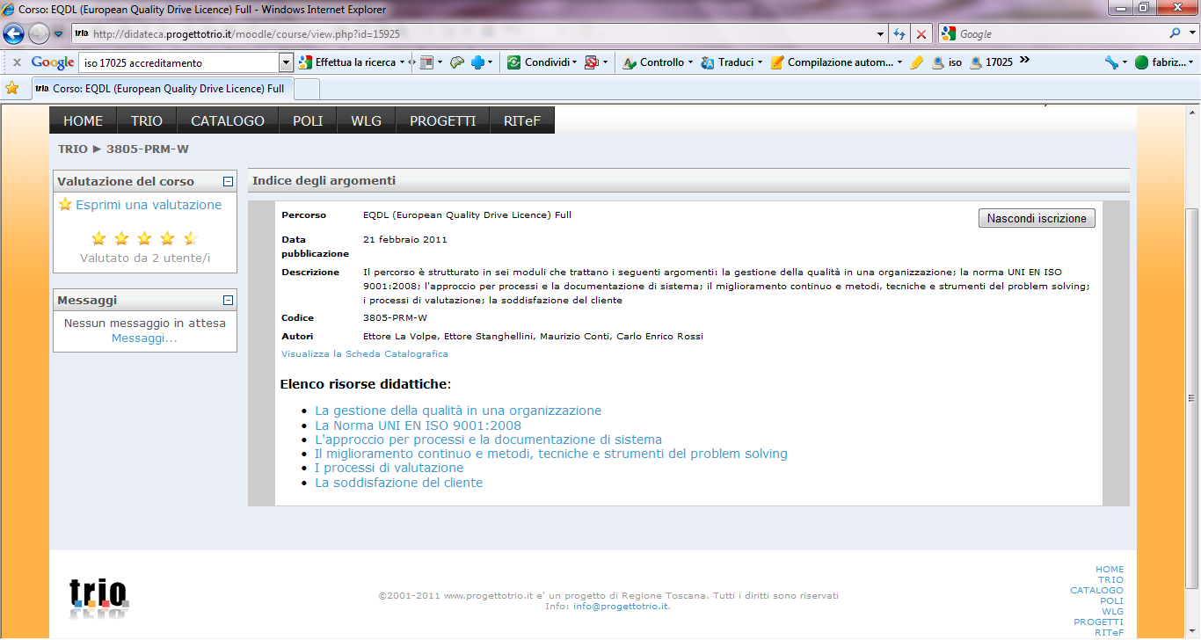
Task: Refresh the page with the refresh icon
Action: (x=899, y=34)
